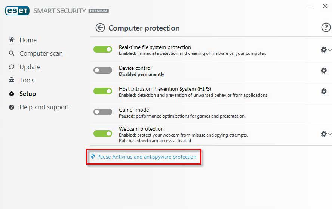The width and height of the screenshot is (332, 209).
Task: Click the back arrow beside Computer protection
Action: click(100, 28)
